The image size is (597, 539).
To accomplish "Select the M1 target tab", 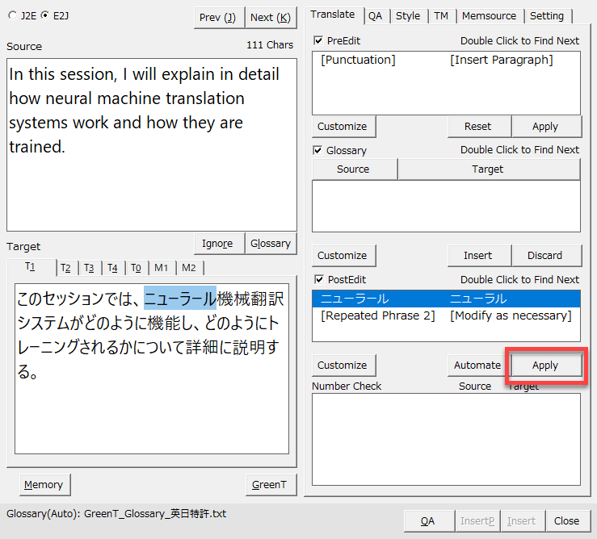I will pyautogui.click(x=162, y=268).
